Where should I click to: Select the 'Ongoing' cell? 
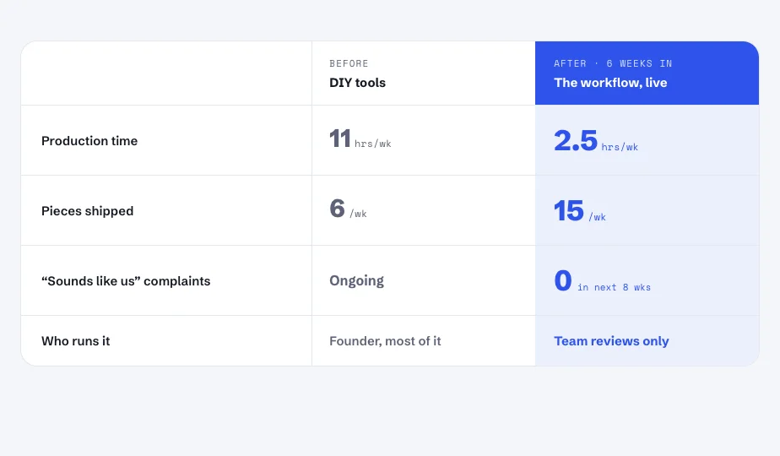pos(357,280)
